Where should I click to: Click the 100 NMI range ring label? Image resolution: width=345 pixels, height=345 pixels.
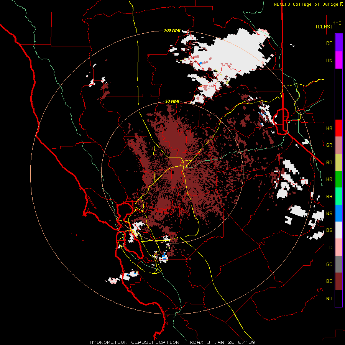[x=172, y=30]
